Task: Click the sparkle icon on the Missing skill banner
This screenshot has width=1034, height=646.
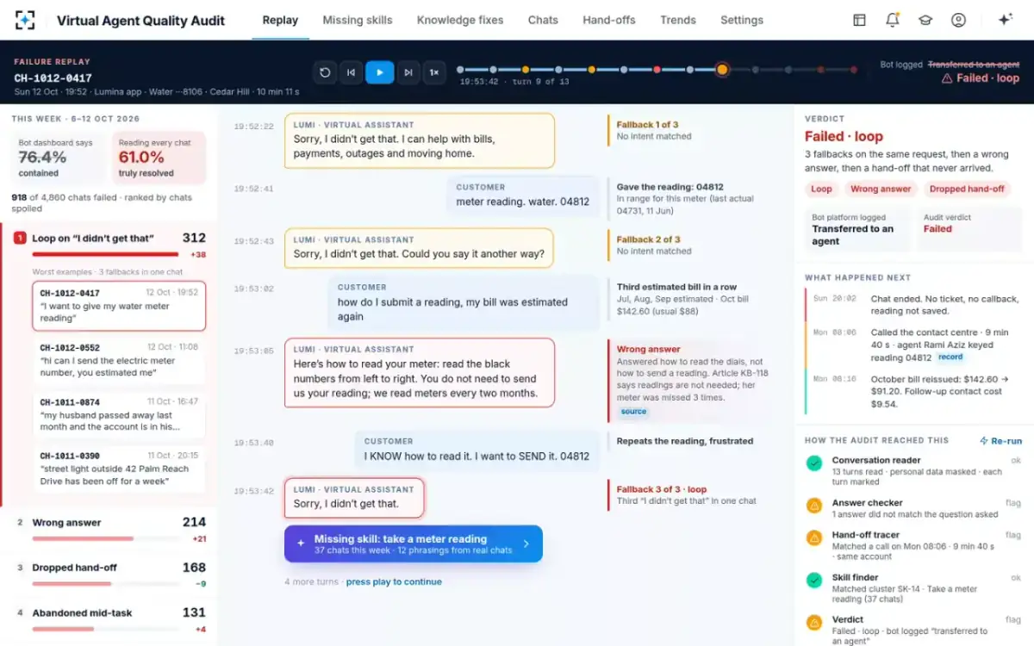Action: [x=301, y=544]
